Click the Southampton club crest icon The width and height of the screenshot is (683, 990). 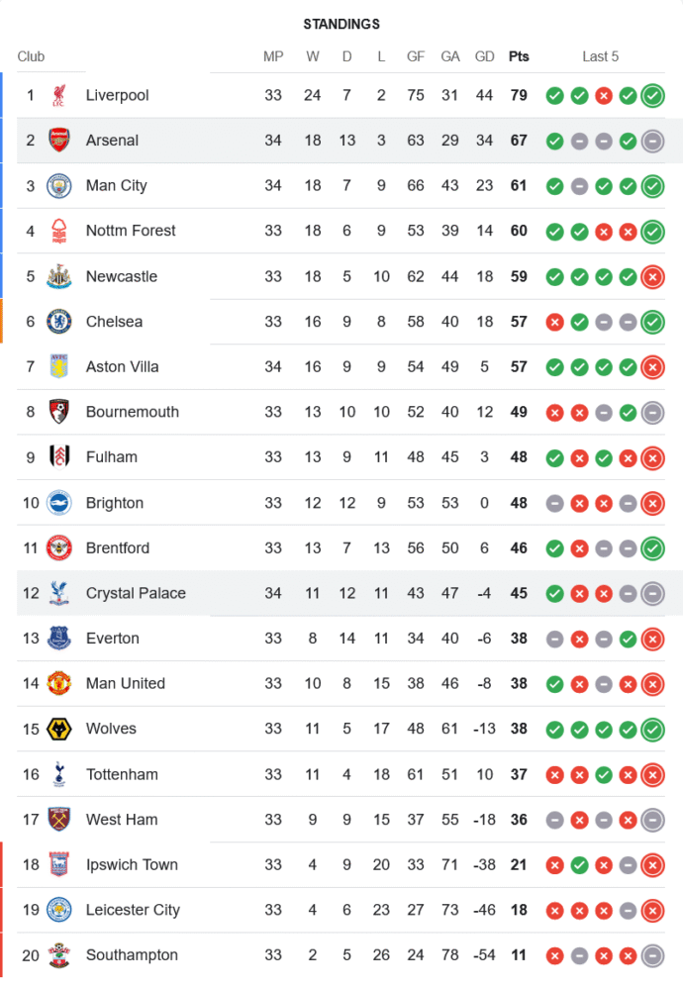(x=59, y=955)
